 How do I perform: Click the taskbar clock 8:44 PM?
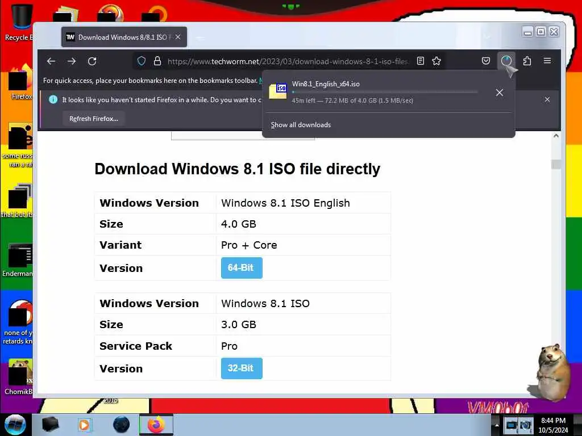coord(553,421)
